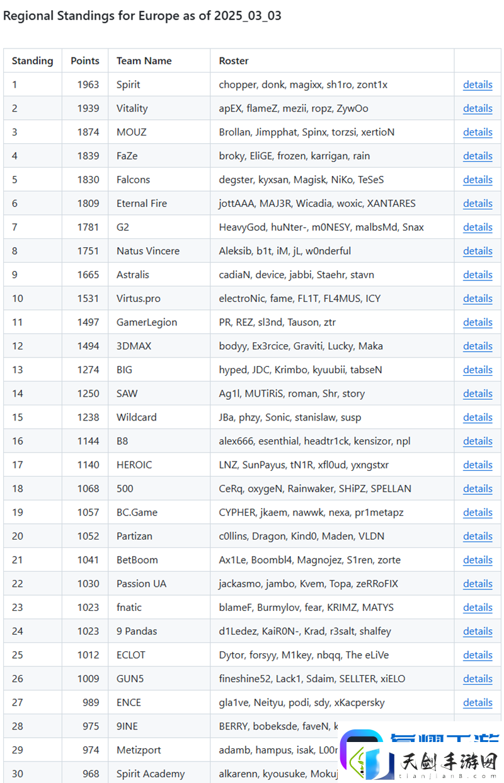Click roster 'blameF, Burmylov, fear, KRIMZ, MATYS'
504x783 pixels.
click(306, 608)
